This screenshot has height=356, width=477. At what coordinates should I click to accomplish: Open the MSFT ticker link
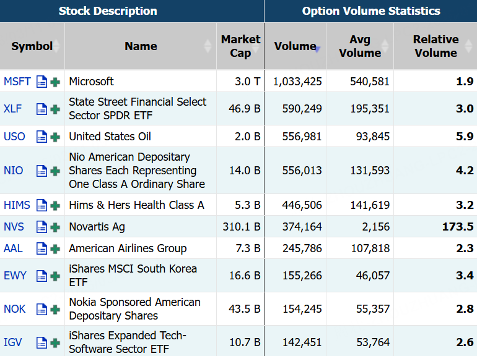(17, 82)
